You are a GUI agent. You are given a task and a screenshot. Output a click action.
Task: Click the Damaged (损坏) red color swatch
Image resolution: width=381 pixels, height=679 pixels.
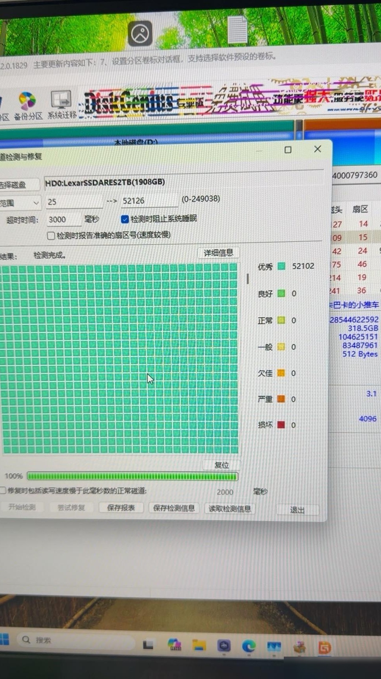[281, 424]
